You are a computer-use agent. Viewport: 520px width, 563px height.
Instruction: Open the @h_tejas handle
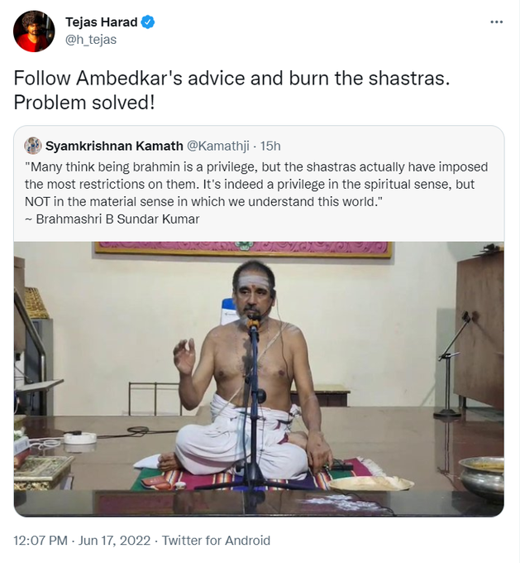click(91, 40)
